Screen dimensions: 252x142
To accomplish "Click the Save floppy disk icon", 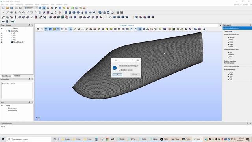I will click(x=11, y=8).
